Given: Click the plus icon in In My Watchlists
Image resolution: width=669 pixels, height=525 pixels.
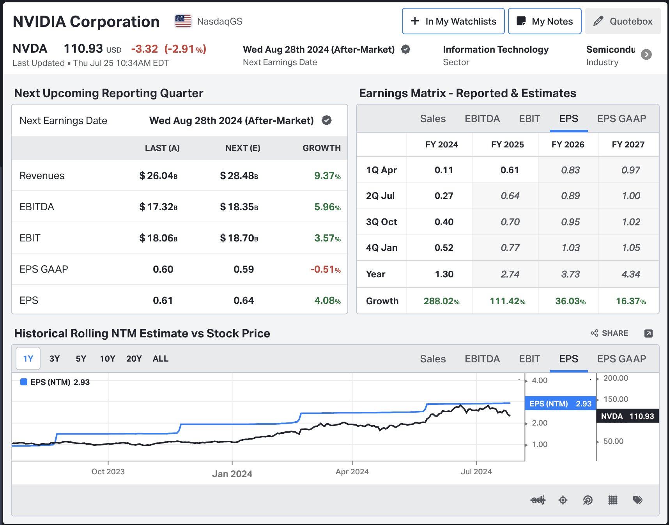Looking at the screenshot, I should 415,21.
